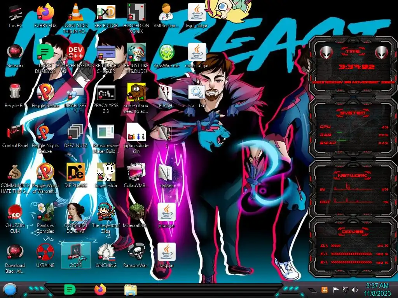Select the UKRAINE radiation icon

[45, 256]
